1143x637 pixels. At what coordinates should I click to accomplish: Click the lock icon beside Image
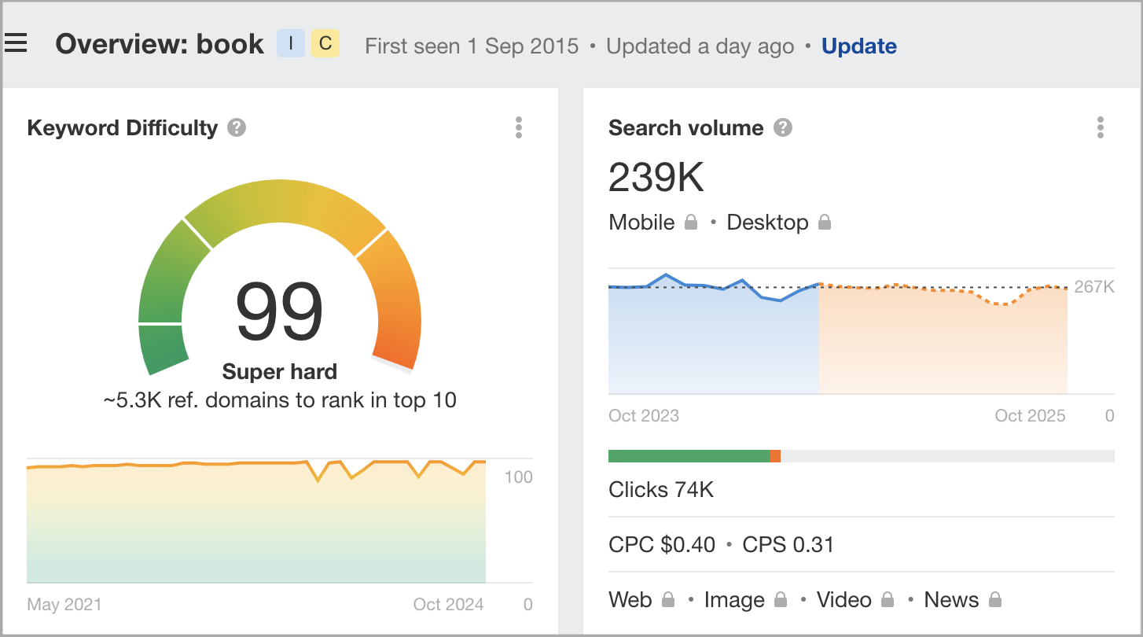click(x=781, y=600)
